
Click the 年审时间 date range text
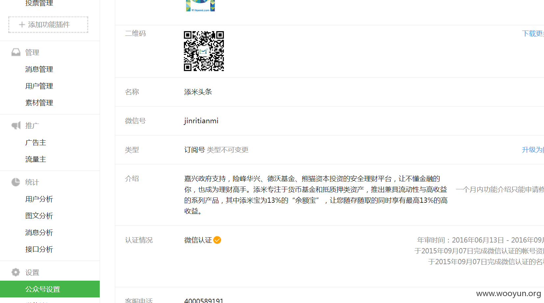[x=480, y=240]
